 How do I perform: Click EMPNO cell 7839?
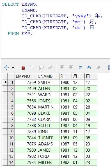coord(26,132)
